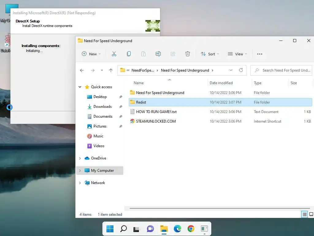Click the Search Need For Speed field
Viewport: 314px width, 236px height.
tap(281, 70)
